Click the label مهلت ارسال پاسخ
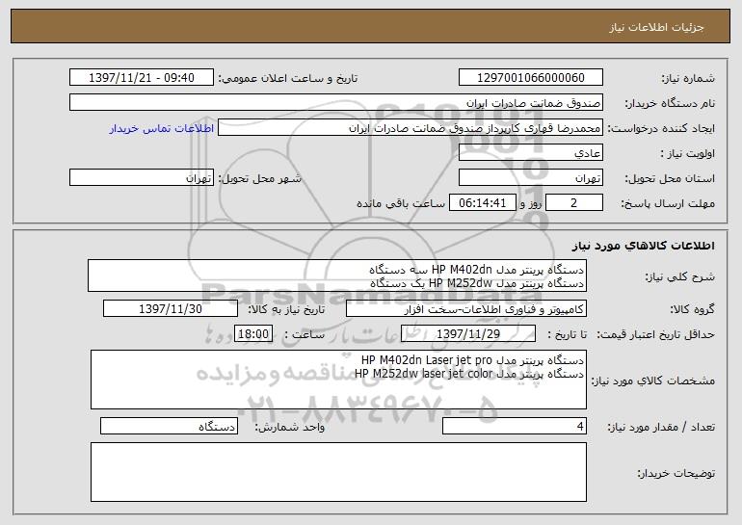The height and width of the screenshot is (525, 742). click(667, 204)
